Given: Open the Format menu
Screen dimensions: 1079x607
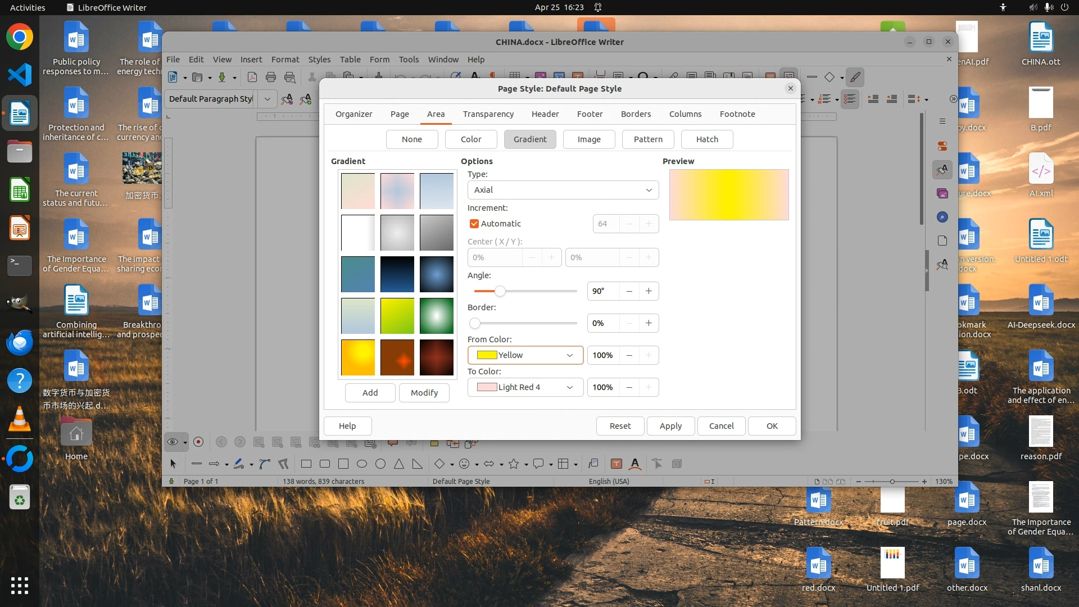Looking at the screenshot, I should tap(285, 60).
